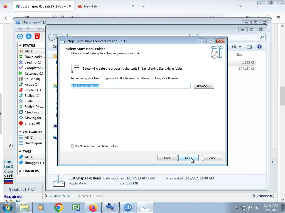Viewport: 285px width, 213px height.
Task: Open Windows Explorer from the taskbar
Action: 24,207
